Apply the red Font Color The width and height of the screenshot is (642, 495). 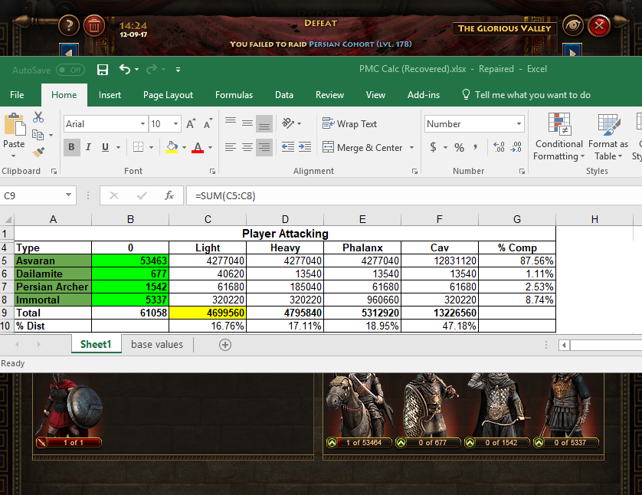coord(198,147)
